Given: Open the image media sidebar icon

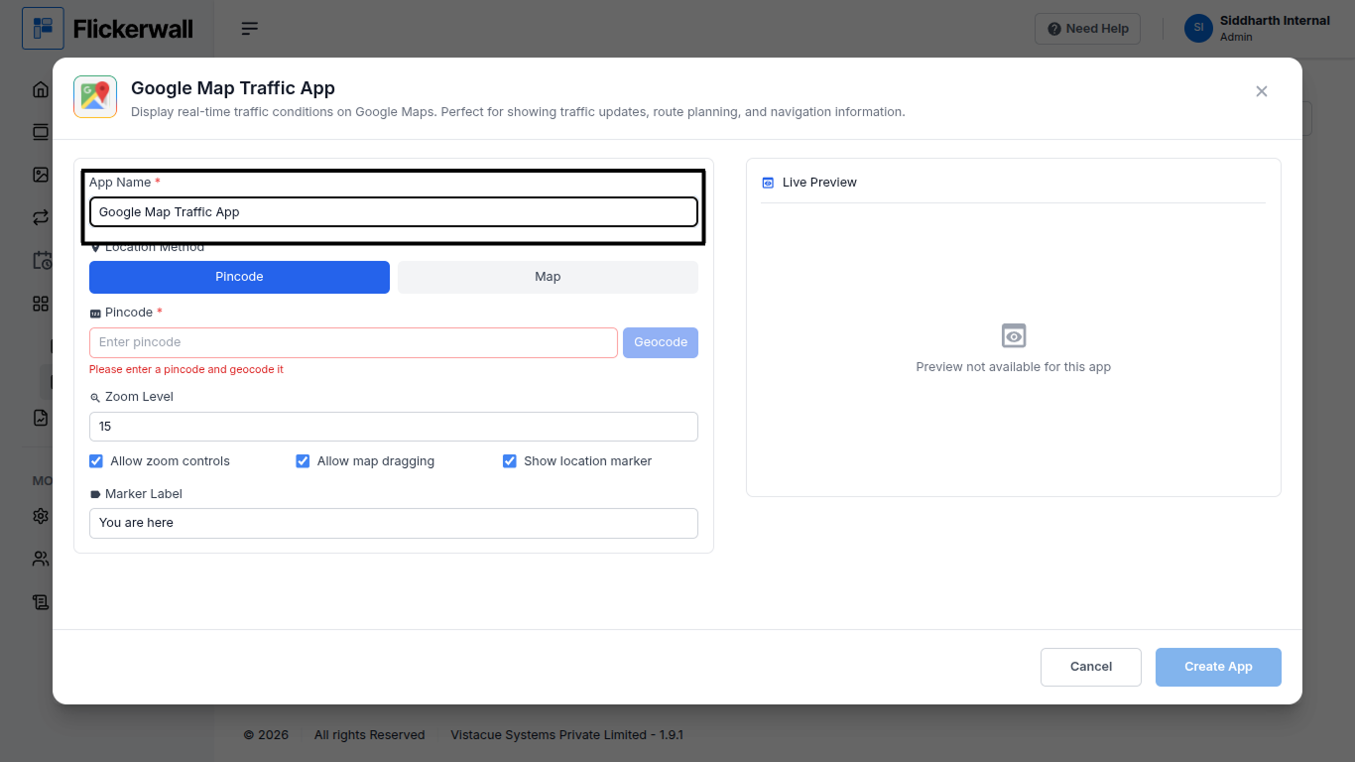Looking at the screenshot, I should click(41, 175).
